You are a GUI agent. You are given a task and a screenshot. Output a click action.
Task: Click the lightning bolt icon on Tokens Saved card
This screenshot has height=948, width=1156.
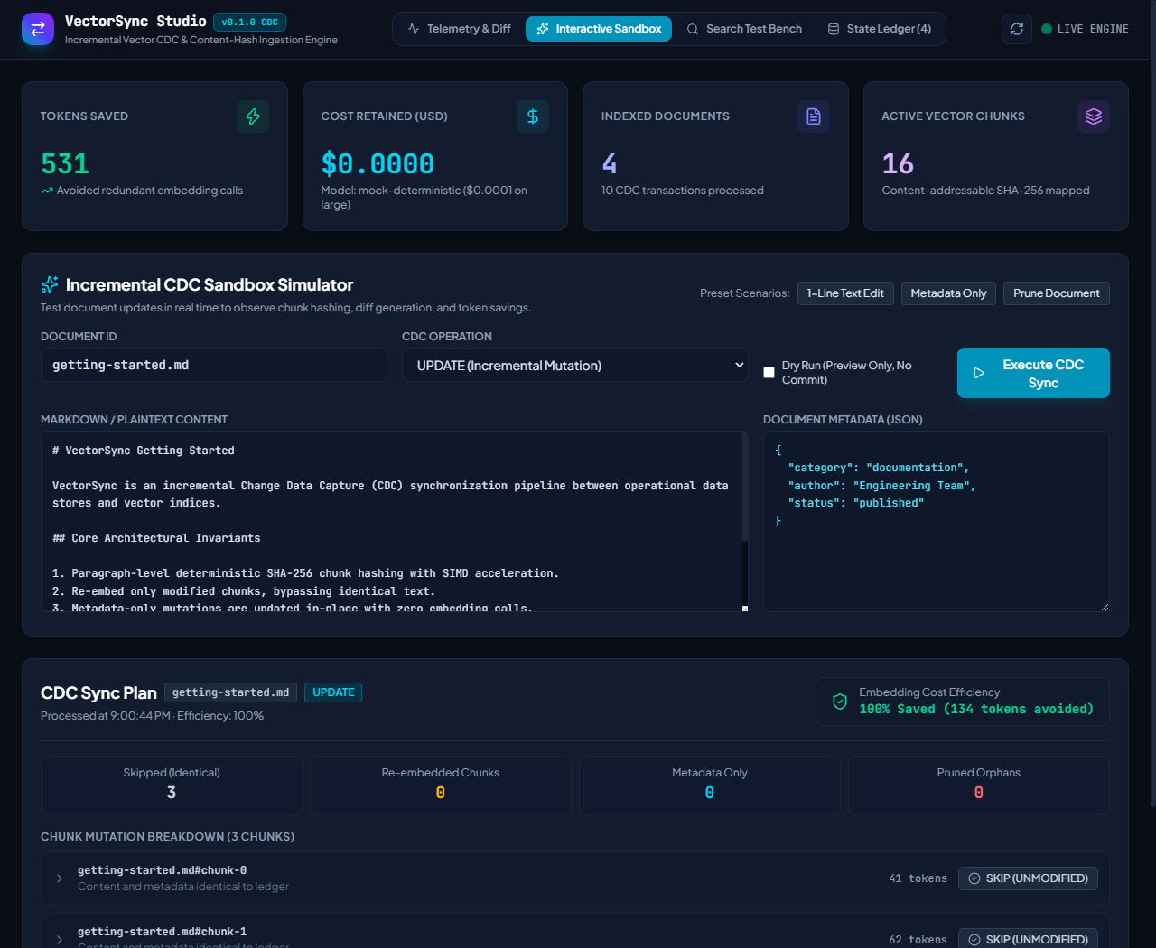click(253, 116)
